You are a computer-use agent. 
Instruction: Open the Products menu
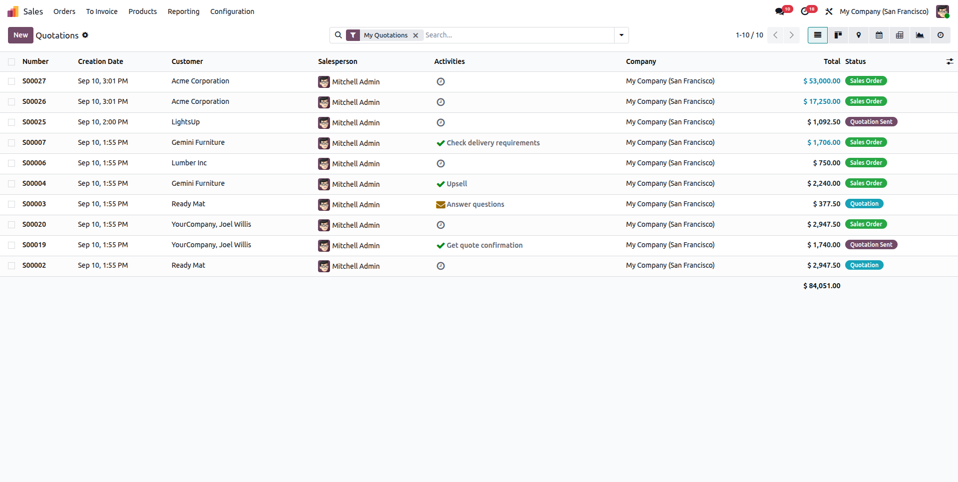click(143, 11)
